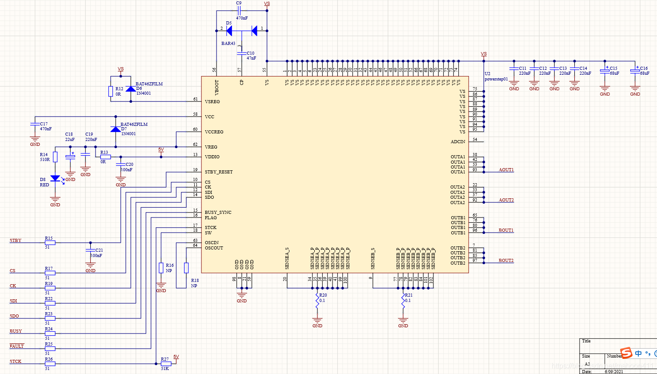Screen dimensions: 657x374
Task: Select capacitor C21 100nF symbol
Action: 90,251
